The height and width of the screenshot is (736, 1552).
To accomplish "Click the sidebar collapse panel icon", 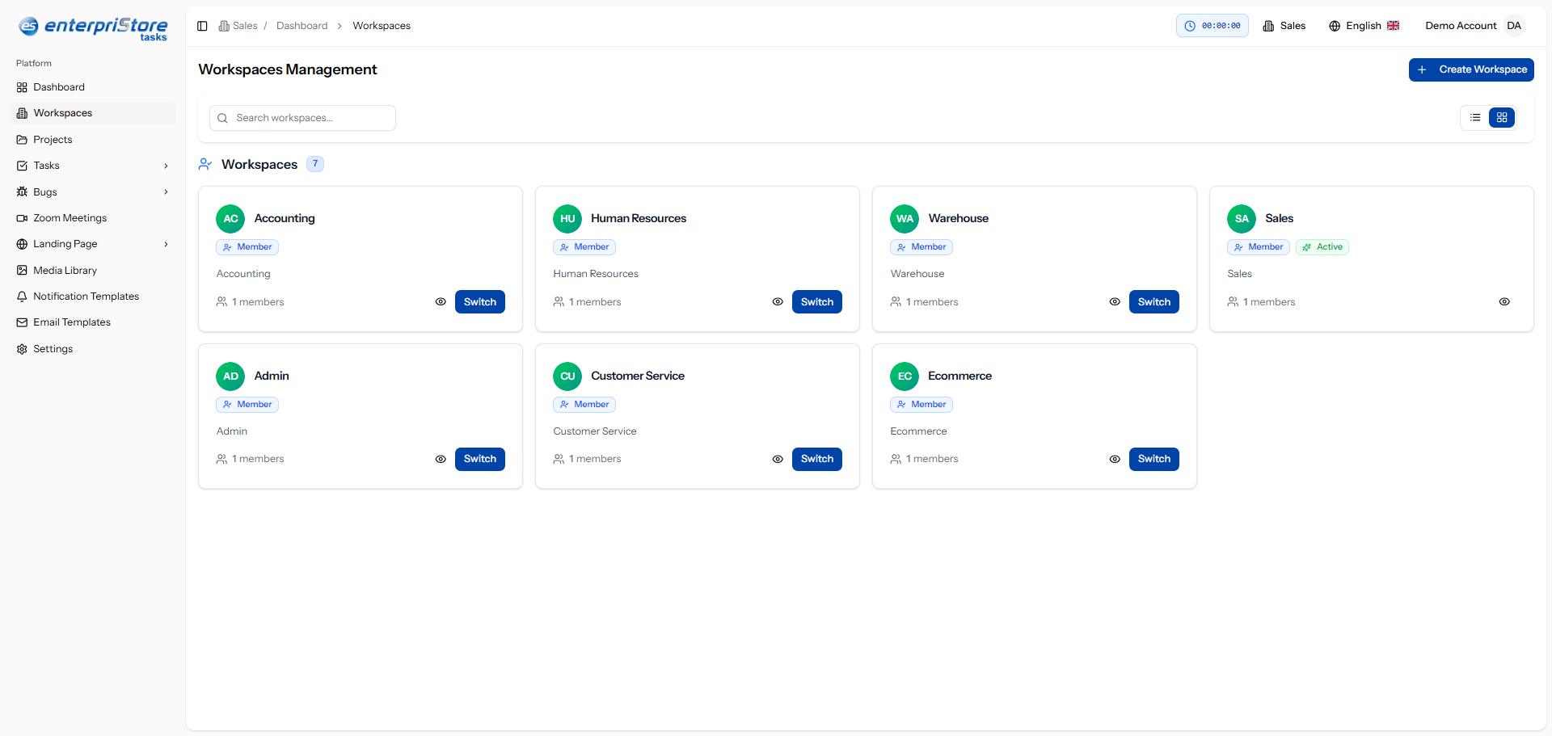I will click(x=202, y=26).
